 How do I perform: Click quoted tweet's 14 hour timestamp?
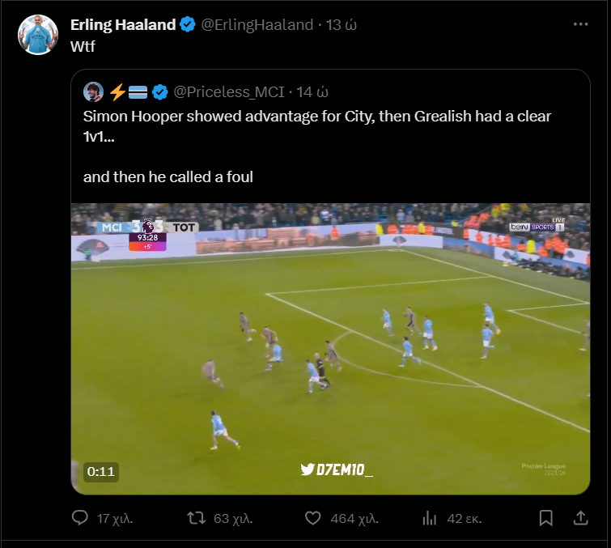tap(312, 91)
